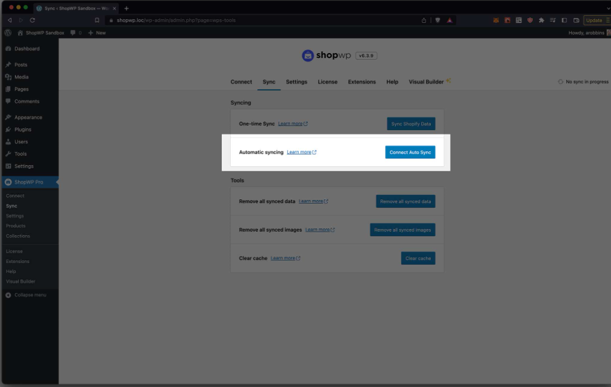Click the WordPress logo in admin bar
Viewport: 611px width, 387px height.
click(x=8, y=33)
